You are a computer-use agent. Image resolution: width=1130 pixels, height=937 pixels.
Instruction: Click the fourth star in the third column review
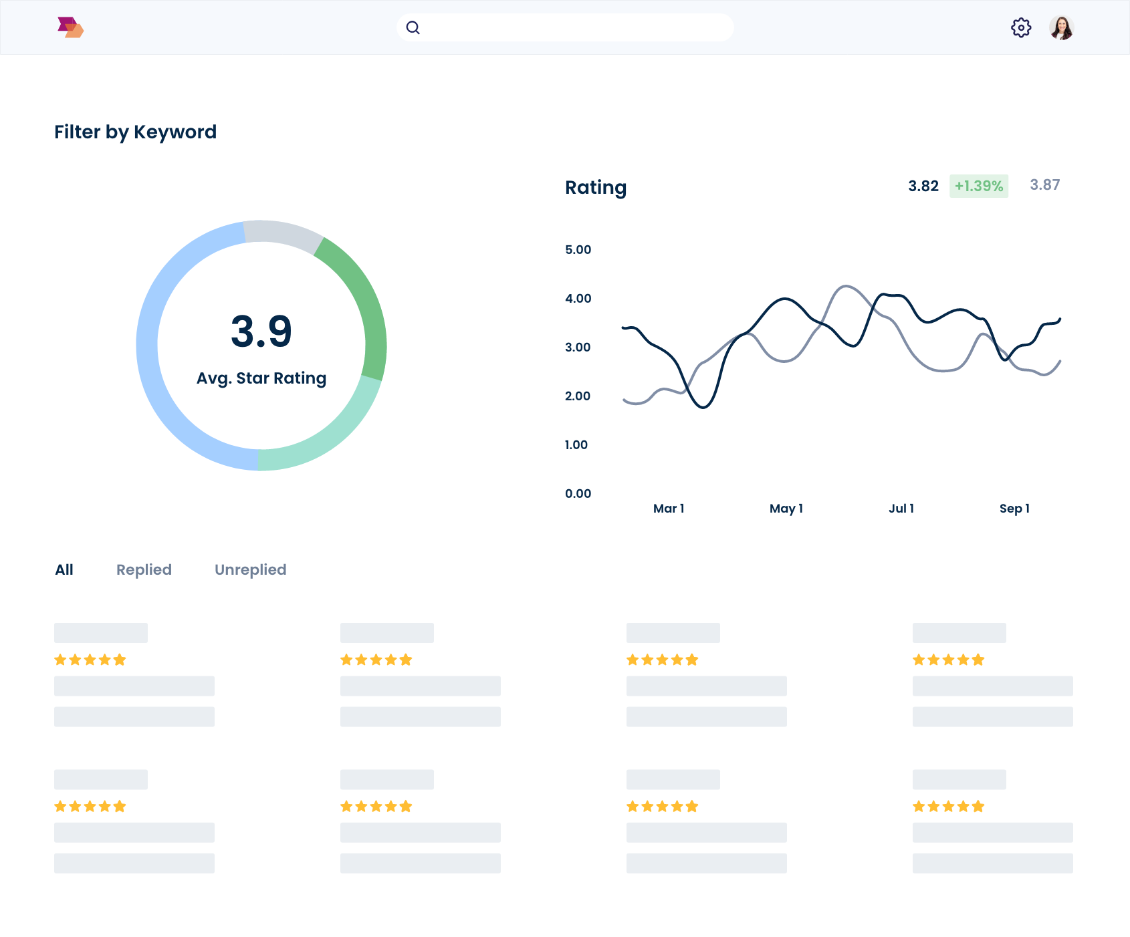click(676, 659)
